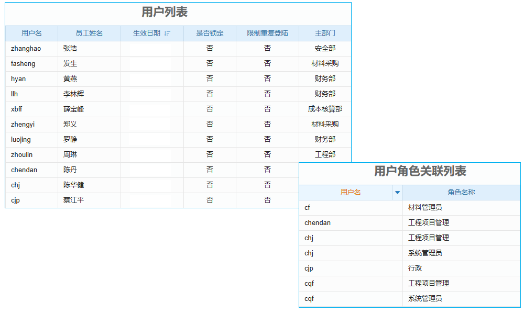Click the 主部门 column header
Image resolution: width=524 pixels, height=314 pixels.
[x=324, y=33]
